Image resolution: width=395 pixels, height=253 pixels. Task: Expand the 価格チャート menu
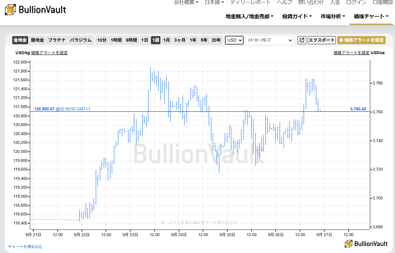click(371, 16)
